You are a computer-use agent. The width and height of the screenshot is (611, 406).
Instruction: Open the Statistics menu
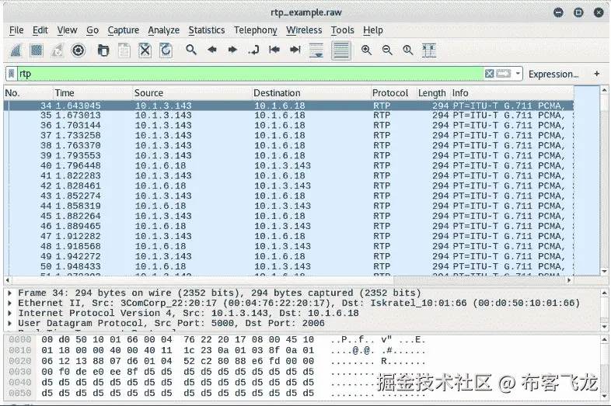point(207,30)
